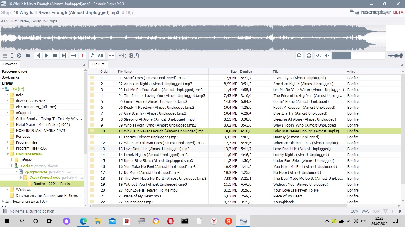
Task: Click the download-arrow output button
Action: pos(318,56)
